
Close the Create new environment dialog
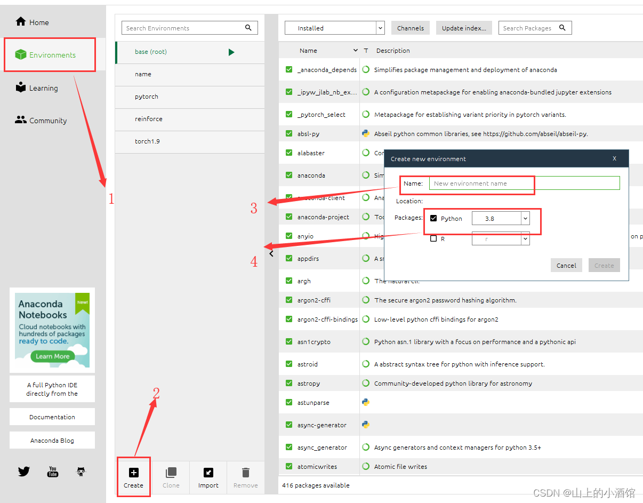coord(614,158)
